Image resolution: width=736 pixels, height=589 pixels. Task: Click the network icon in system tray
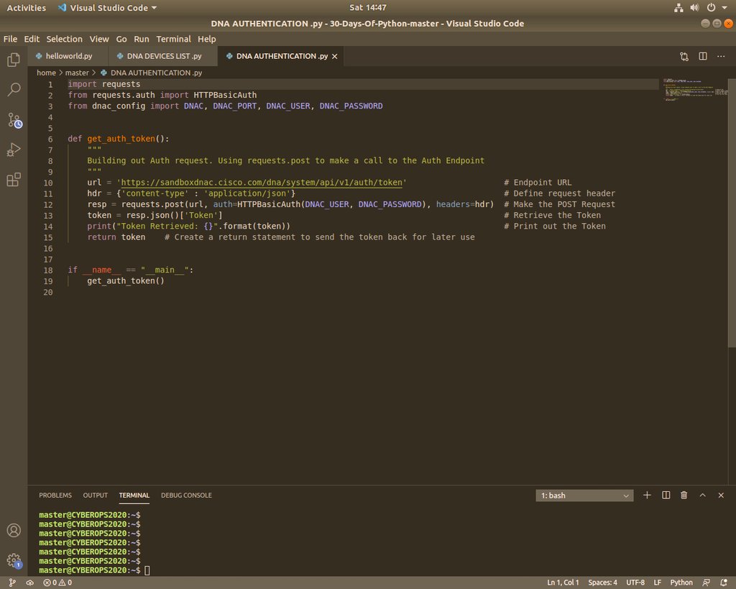678,7
